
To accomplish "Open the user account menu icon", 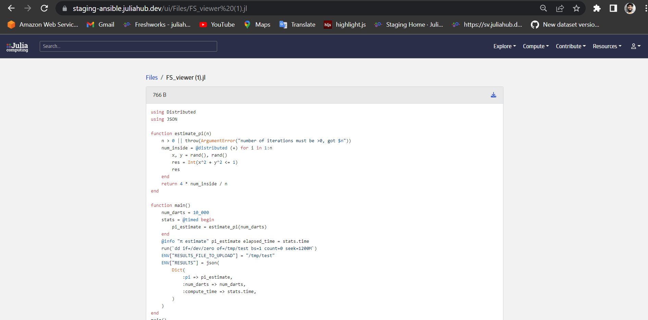I will pos(636,46).
